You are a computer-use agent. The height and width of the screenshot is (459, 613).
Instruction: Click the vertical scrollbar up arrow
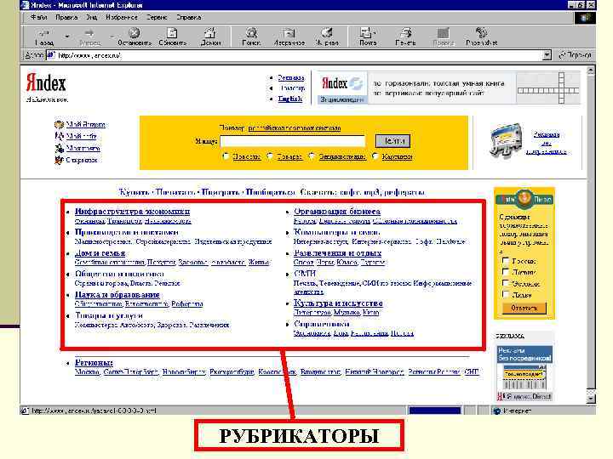click(591, 71)
